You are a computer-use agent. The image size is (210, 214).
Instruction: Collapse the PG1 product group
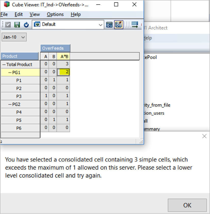tap(10, 73)
